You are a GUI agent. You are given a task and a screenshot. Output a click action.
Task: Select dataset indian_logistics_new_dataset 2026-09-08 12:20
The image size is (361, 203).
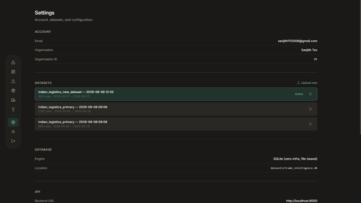[x=176, y=94]
